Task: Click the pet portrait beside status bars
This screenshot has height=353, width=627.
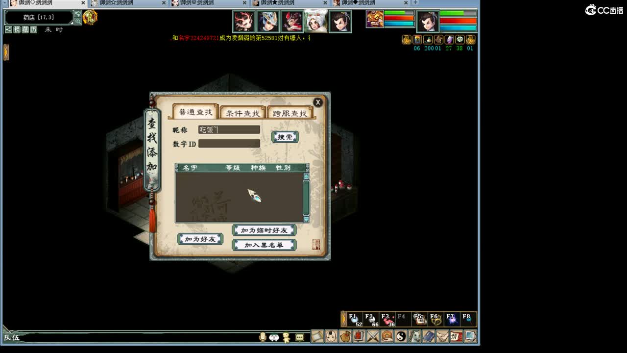Action: [375, 19]
